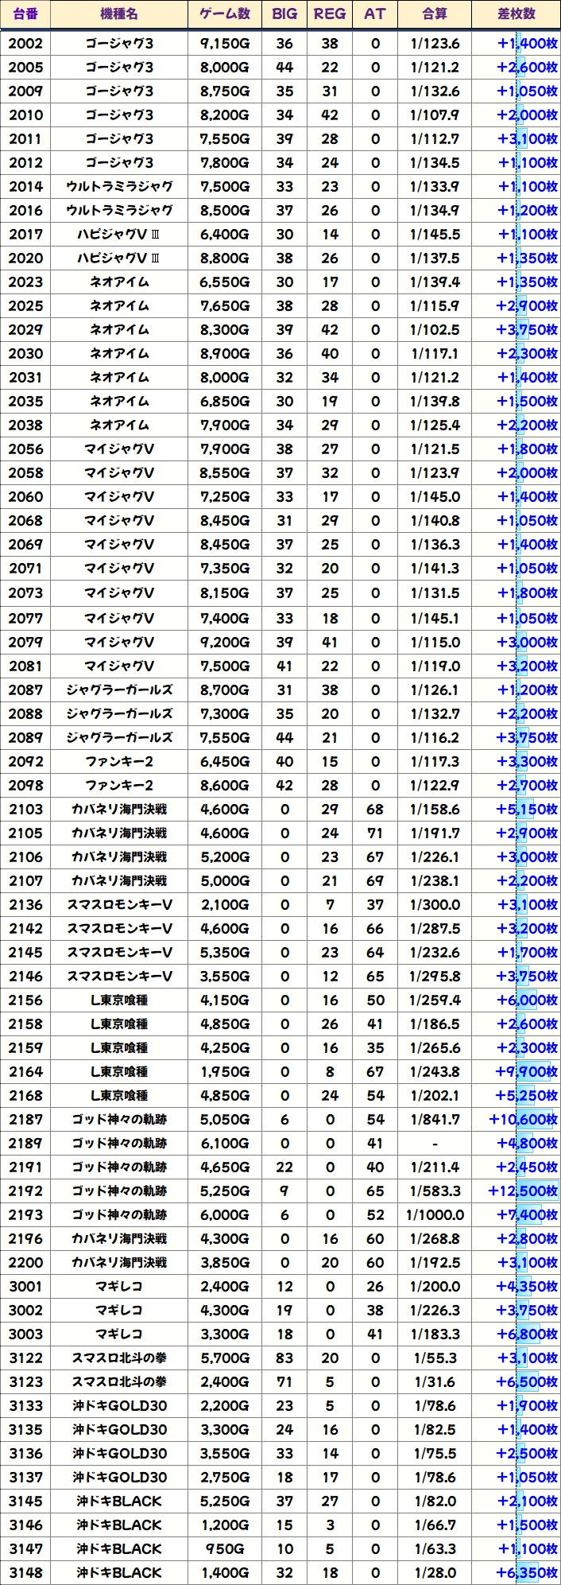Click ハピジャグVⅢ in row 2017
This screenshot has height=1585, width=561.
pos(119,234)
